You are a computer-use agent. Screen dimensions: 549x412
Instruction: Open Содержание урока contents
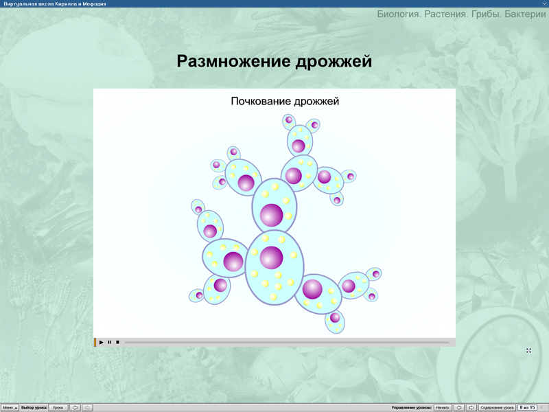point(497,407)
